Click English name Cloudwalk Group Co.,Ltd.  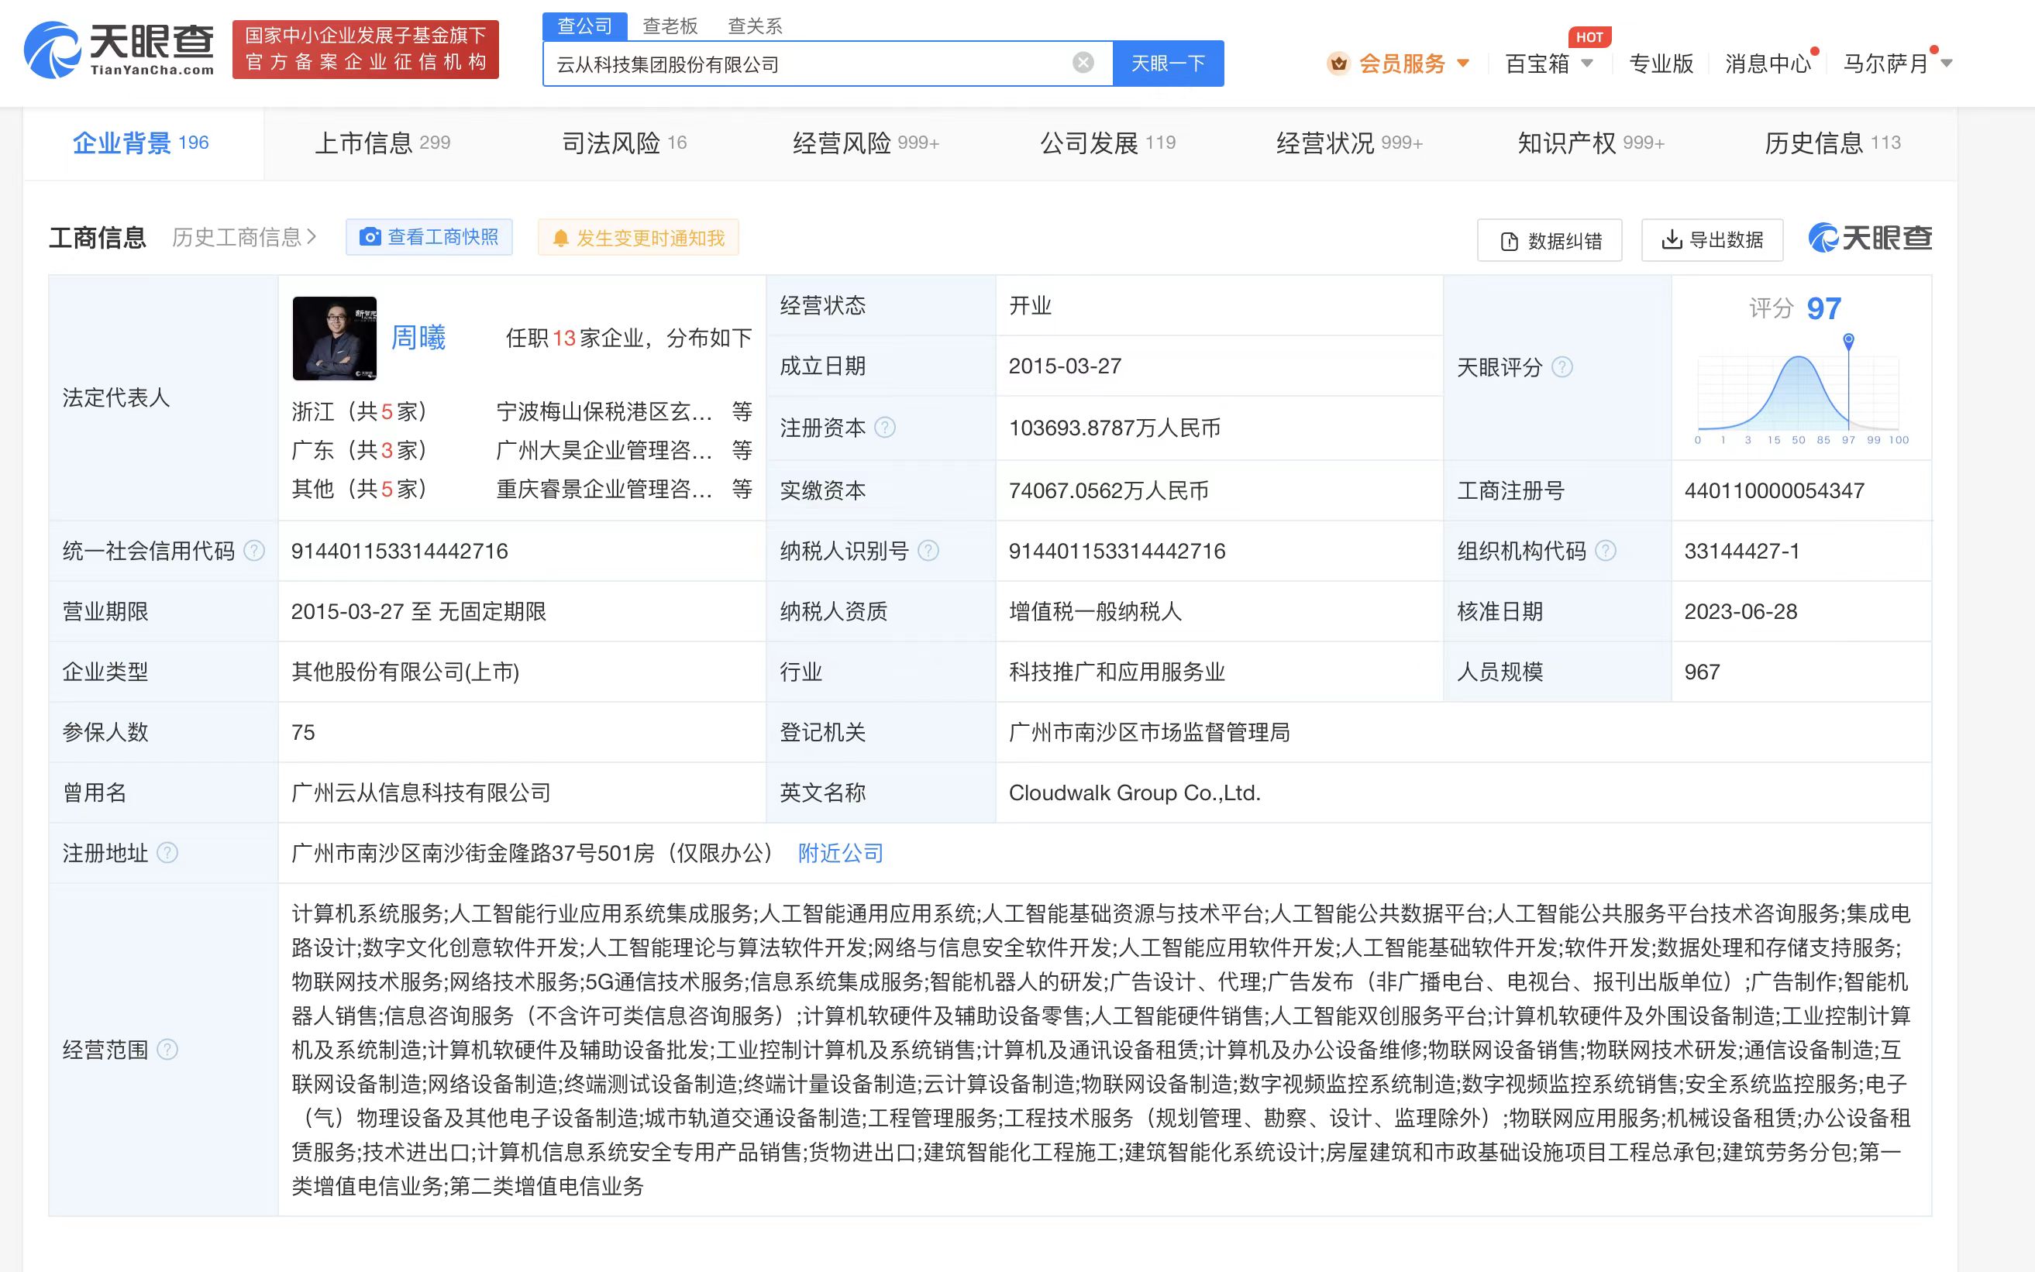click(x=1135, y=792)
